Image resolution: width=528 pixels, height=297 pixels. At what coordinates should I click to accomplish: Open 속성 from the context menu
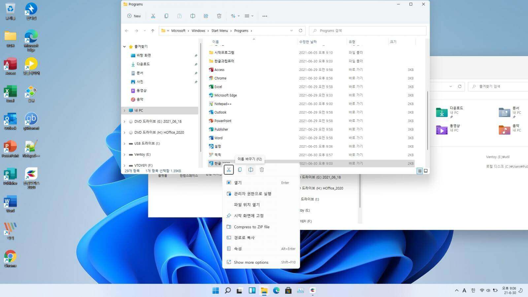pyautogui.click(x=261, y=248)
